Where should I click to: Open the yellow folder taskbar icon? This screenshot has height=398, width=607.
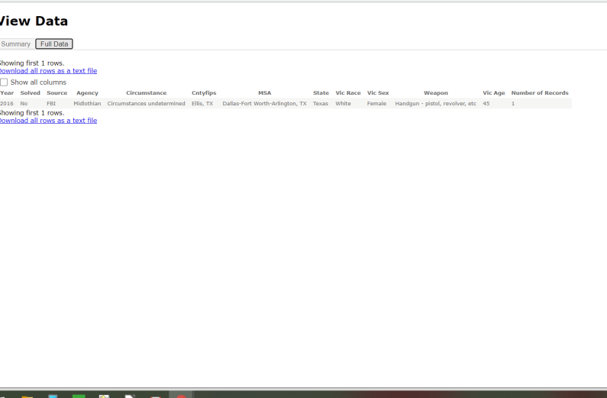point(27,396)
